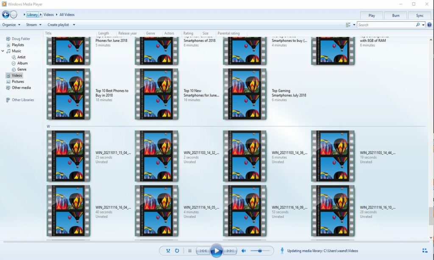Click the Back navigation arrow button
Viewport: 434px width, 260px height.
click(x=6, y=14)
